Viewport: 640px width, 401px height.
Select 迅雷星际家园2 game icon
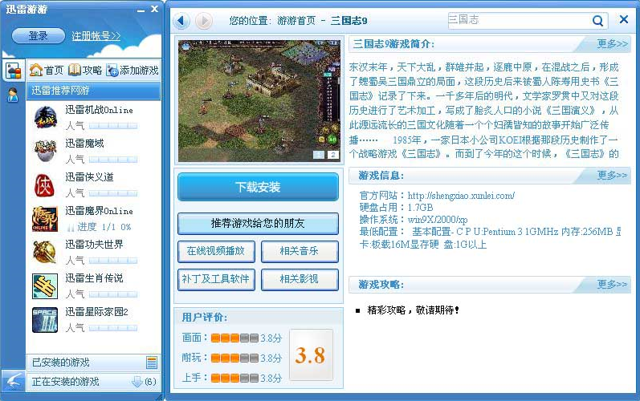(x=45, y=320)
